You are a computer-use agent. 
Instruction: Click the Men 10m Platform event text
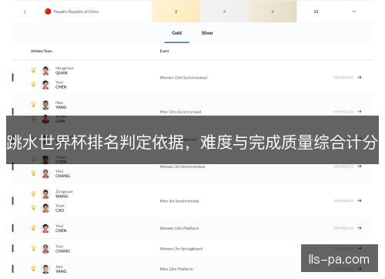(176, 269)
